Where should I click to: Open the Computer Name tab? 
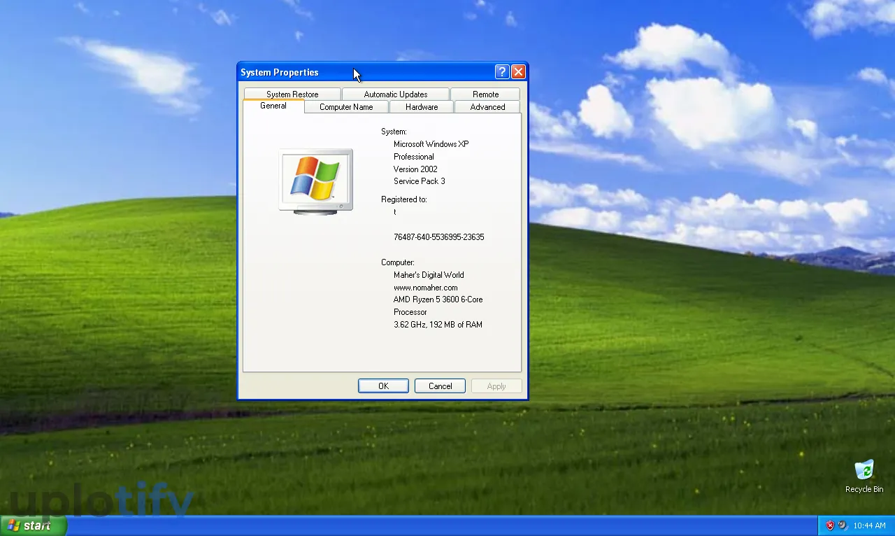[346, 106]
